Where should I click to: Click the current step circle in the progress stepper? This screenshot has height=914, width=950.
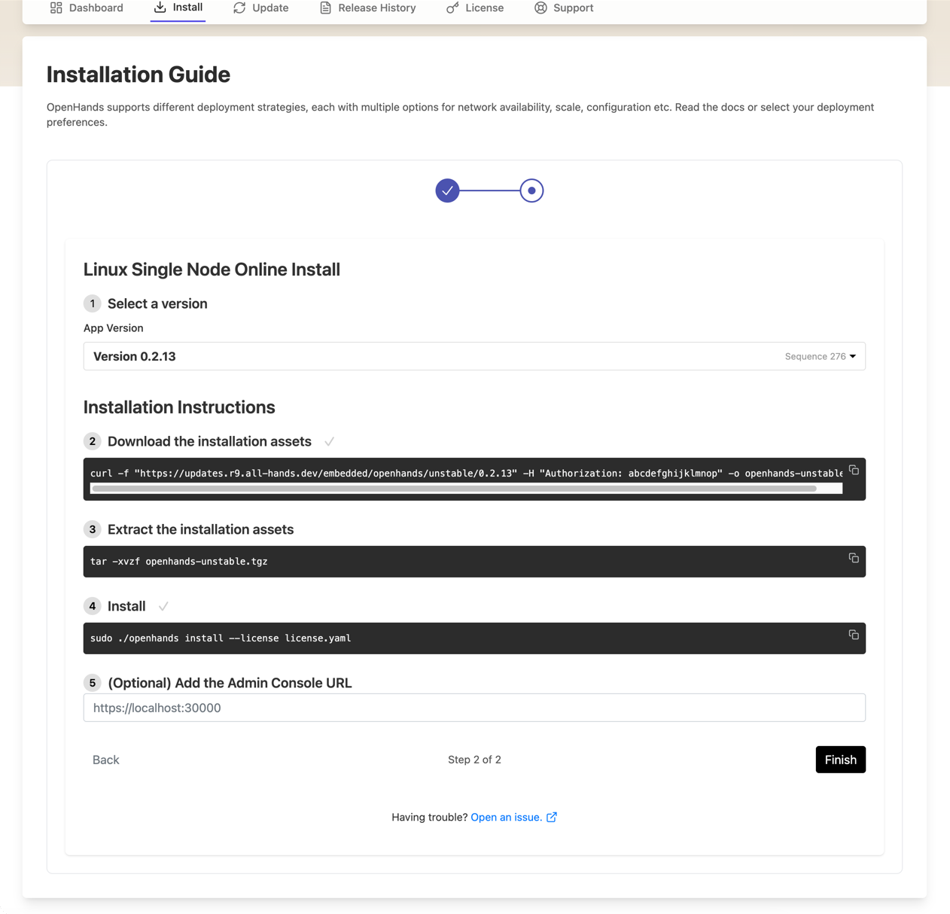(531, 190)
